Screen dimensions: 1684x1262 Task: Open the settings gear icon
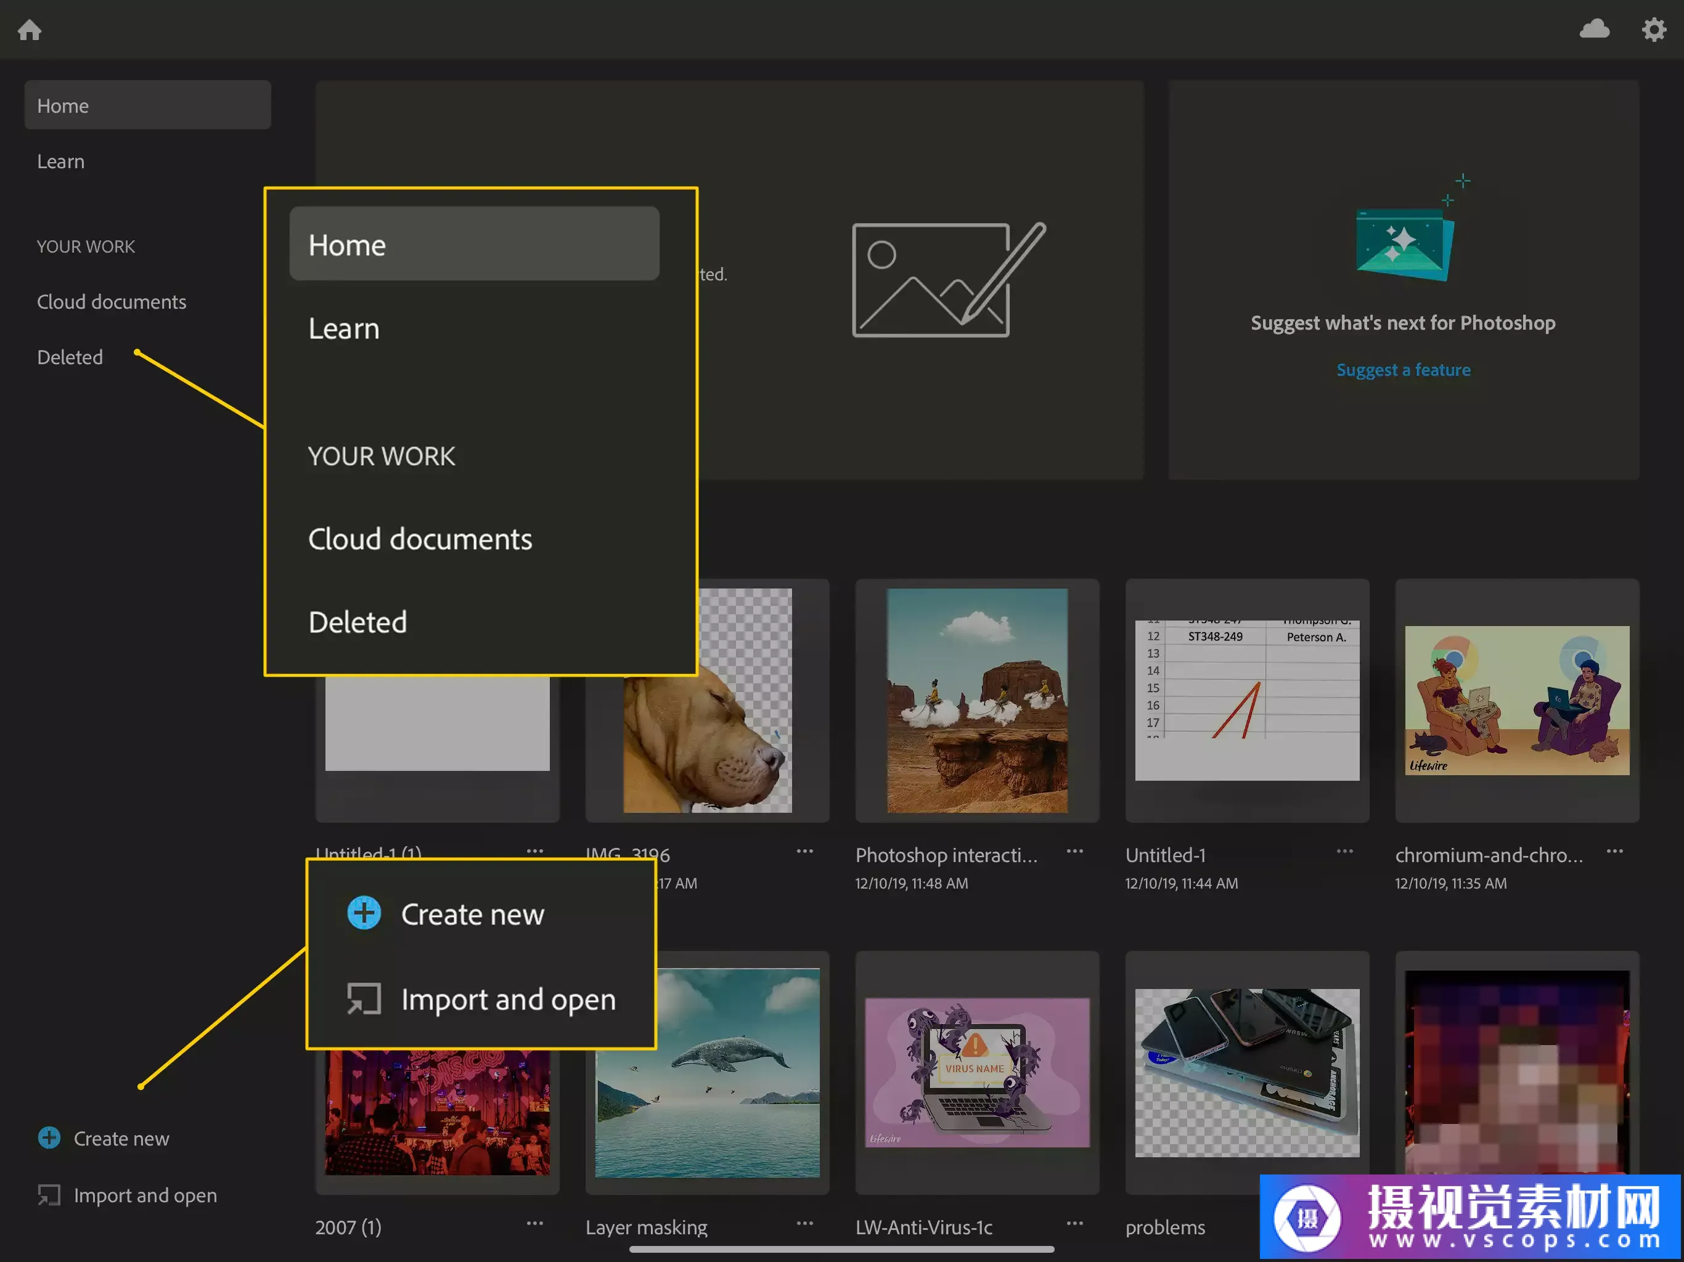[x=1653, y=30]
